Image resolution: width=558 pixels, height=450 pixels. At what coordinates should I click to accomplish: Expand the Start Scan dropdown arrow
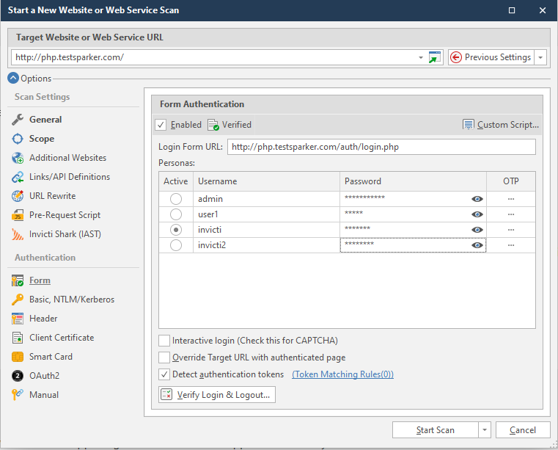484,430
